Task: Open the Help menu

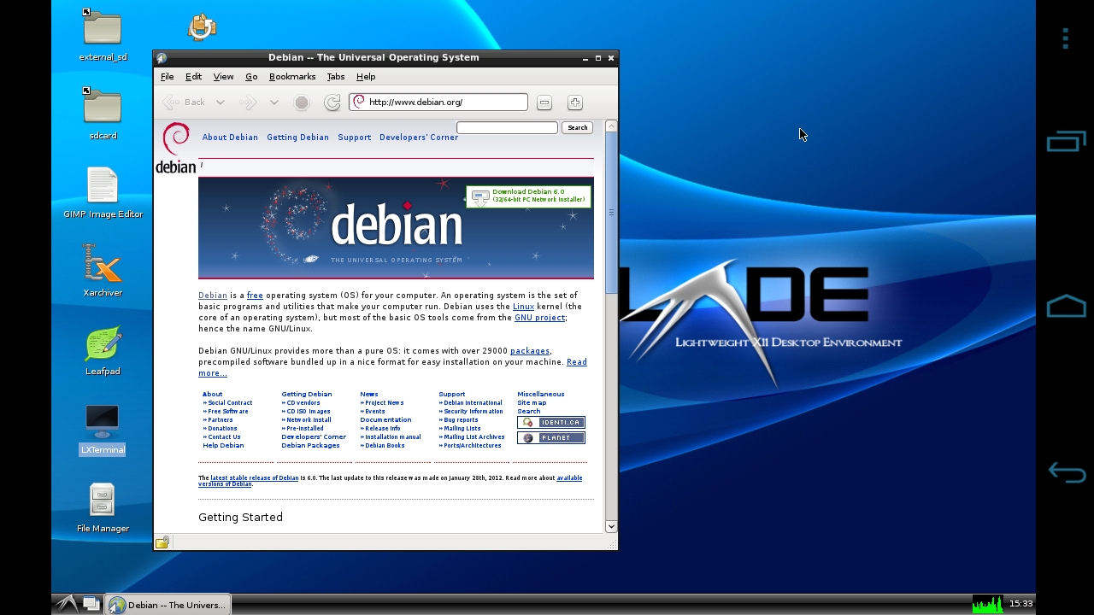Action: [366, 77]
